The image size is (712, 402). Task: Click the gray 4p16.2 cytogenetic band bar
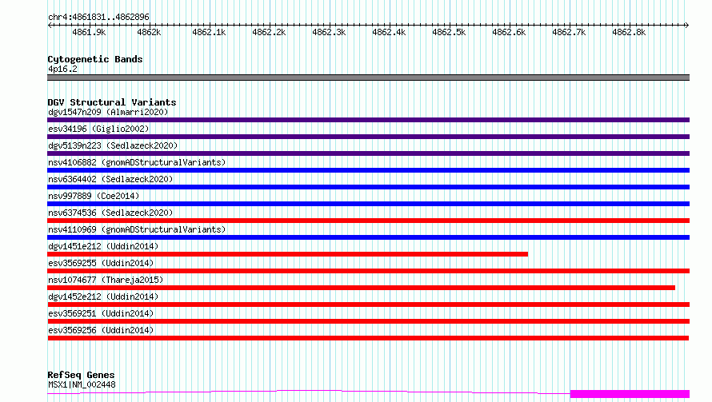click(x=368, y=78)
